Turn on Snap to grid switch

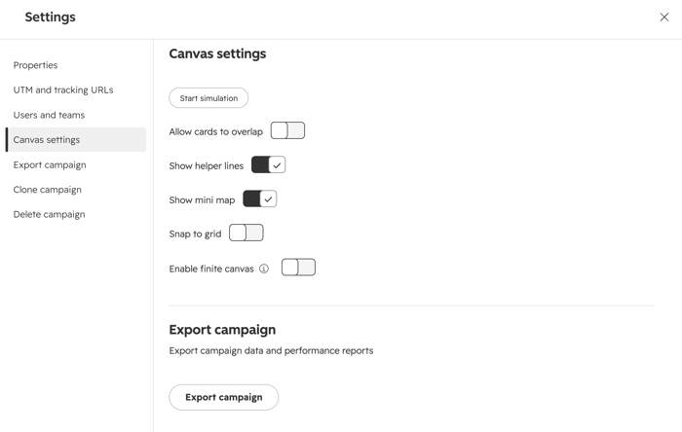click(x=246, y=233)
